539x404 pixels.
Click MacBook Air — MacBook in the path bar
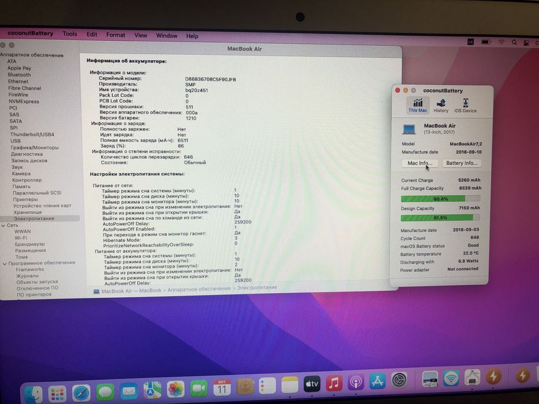click(x=131, y=291)
